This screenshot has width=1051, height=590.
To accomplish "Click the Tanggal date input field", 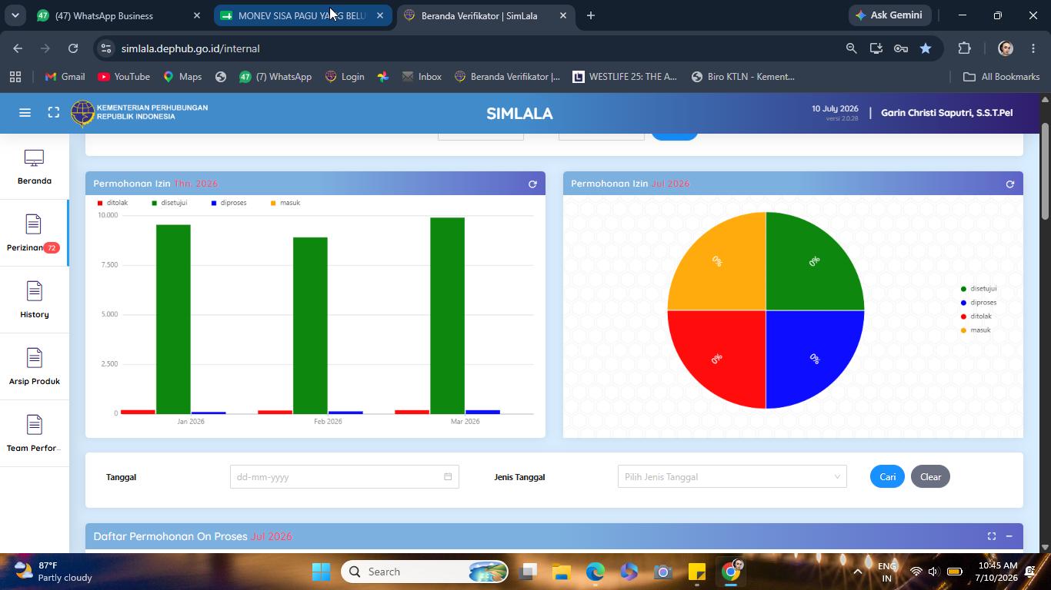I will pyautogui.click(x=344, y=477).
